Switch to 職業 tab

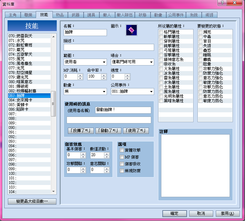[28, 15]
